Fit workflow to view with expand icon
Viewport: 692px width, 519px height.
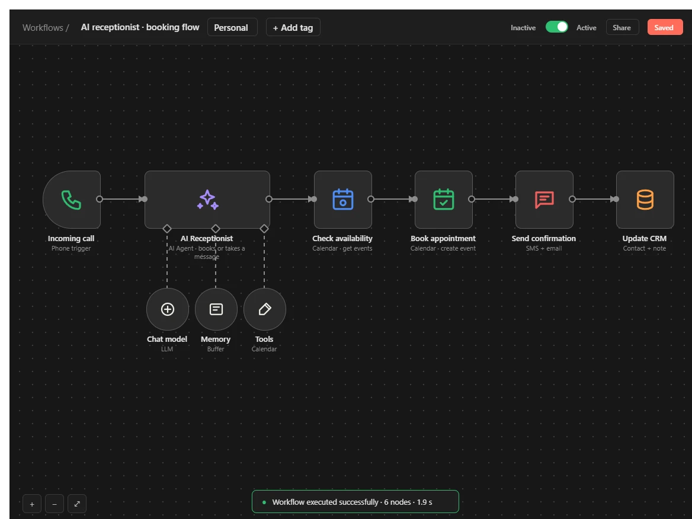[x=77, y=504]
